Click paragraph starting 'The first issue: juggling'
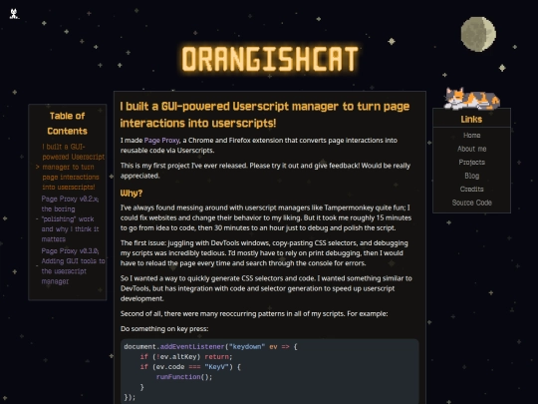 (x=264, y=252)
